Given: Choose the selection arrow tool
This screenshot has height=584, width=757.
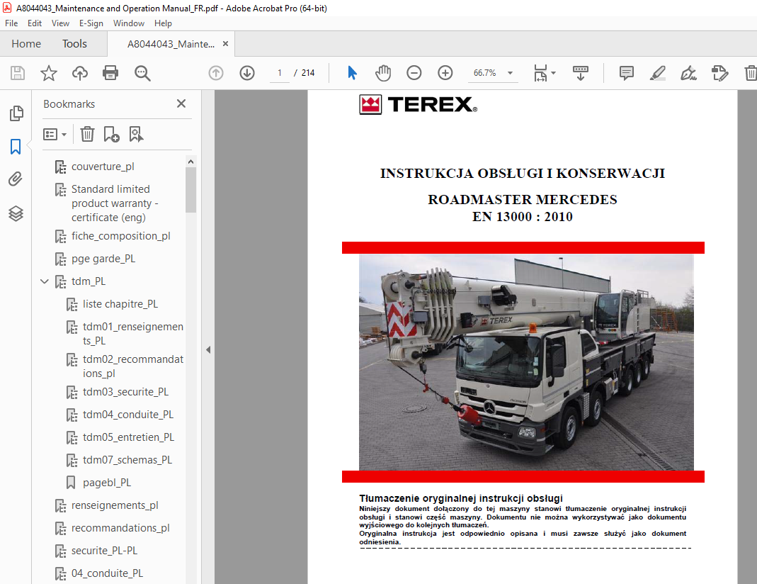Looking at the screenshot, I should 353,73.
